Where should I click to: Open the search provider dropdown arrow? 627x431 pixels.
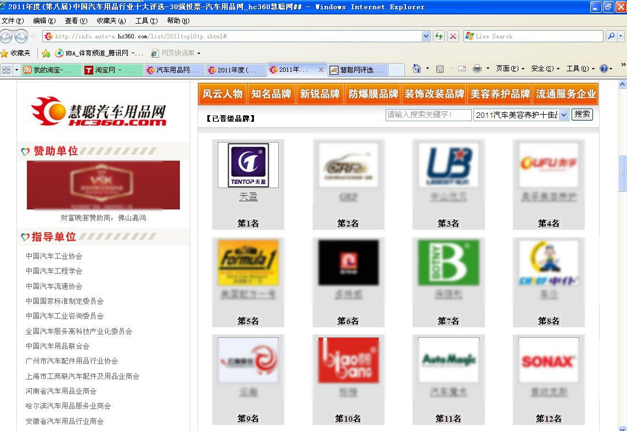[620, 36]
